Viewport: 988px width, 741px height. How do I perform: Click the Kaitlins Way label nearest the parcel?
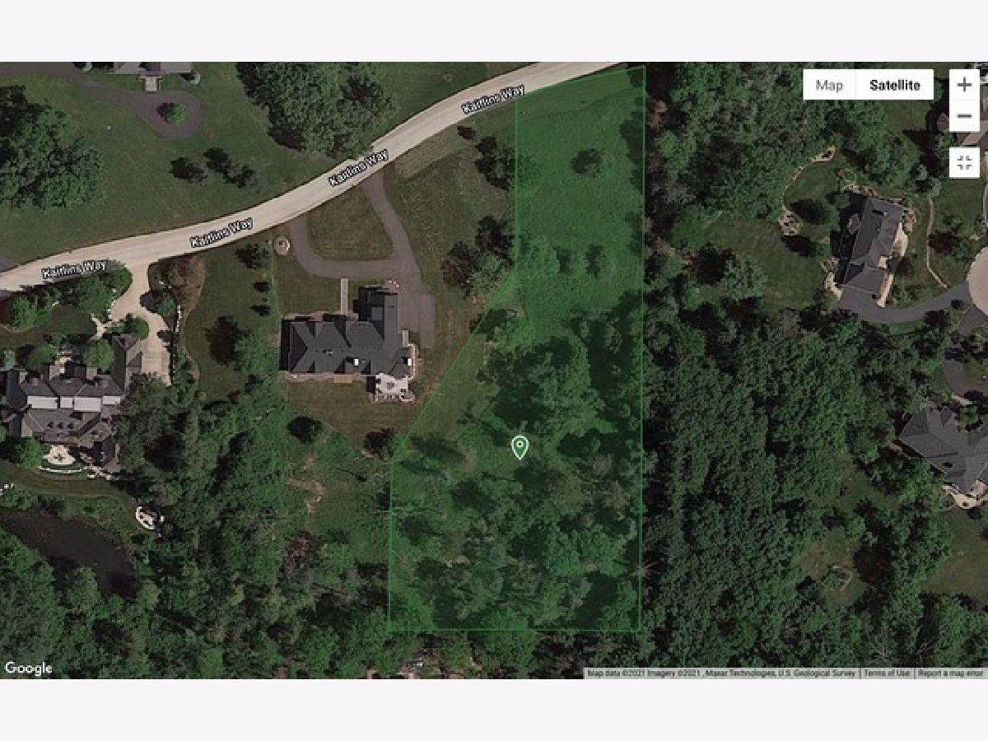tap(492, 100)
